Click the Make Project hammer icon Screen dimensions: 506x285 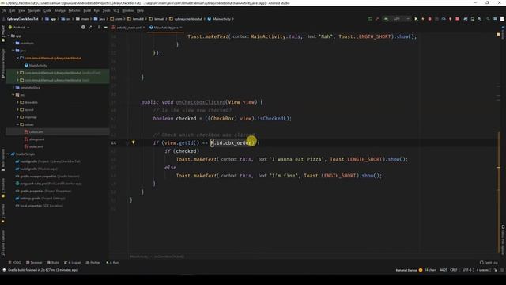[377, 19]
